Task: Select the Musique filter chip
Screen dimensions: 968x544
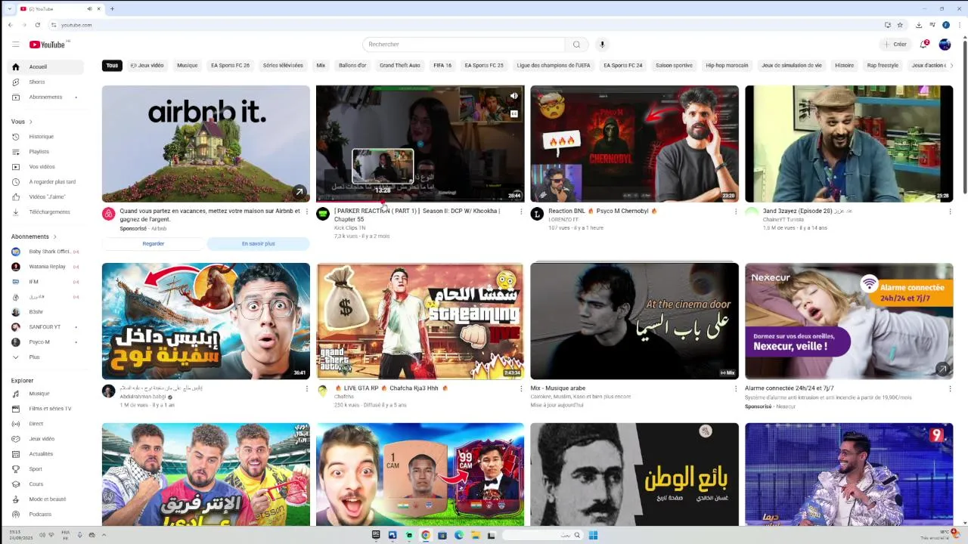Action: (187, 66)
